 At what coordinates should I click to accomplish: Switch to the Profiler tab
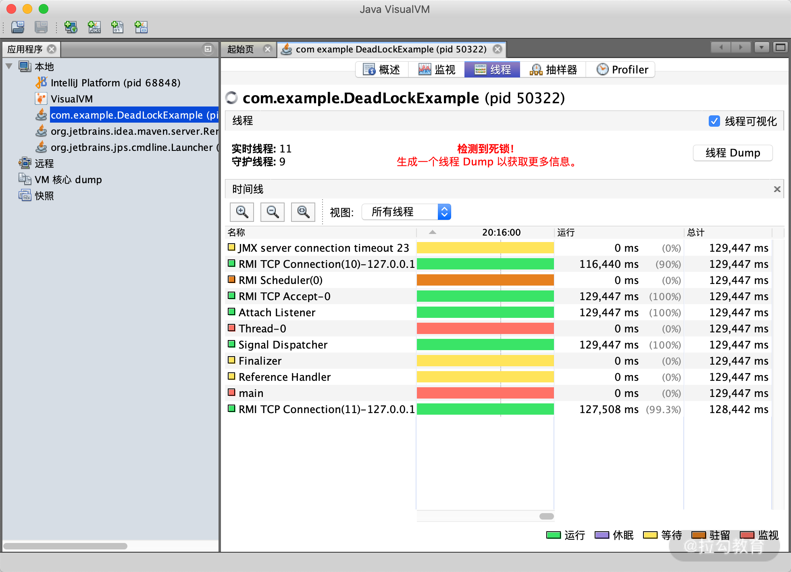[620, 69]
